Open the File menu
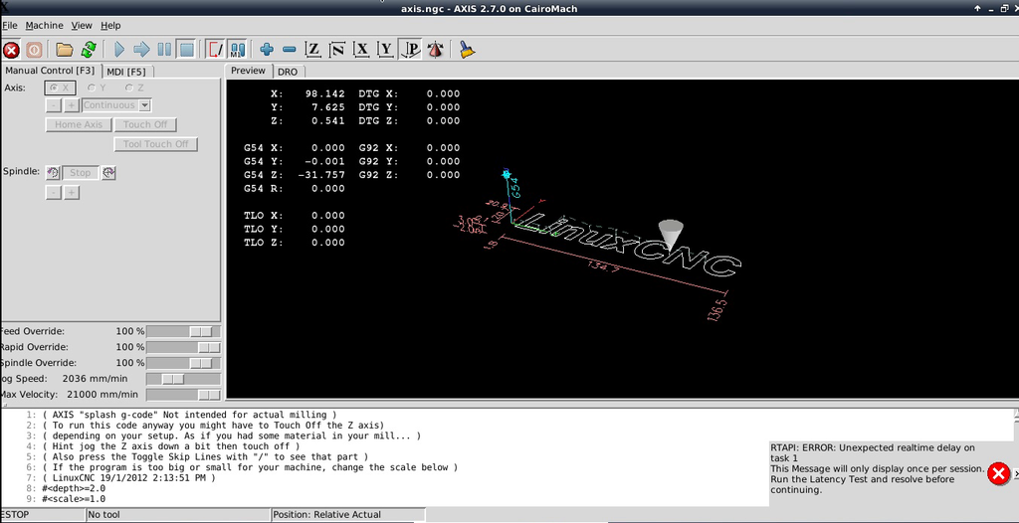 [x=9, y=25]
